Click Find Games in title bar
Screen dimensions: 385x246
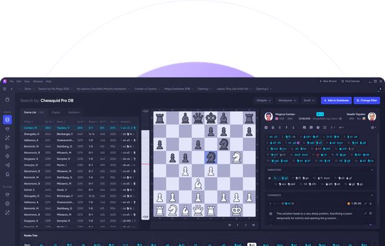[x=350, y=81]
